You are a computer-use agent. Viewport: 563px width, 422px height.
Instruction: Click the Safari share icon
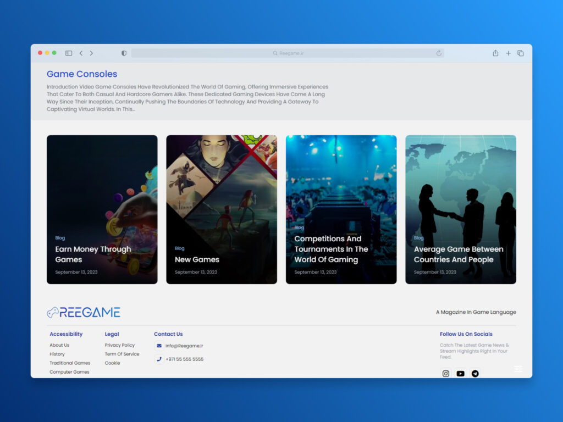(495, 53)
